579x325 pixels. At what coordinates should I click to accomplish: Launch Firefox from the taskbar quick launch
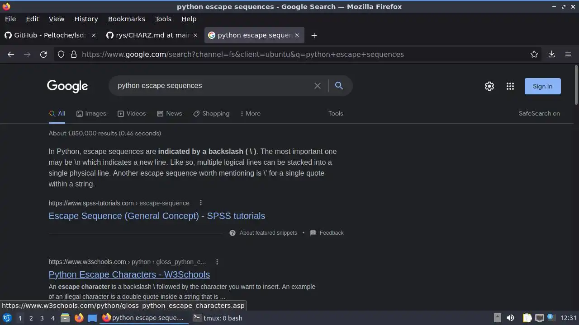click(79, 318)
